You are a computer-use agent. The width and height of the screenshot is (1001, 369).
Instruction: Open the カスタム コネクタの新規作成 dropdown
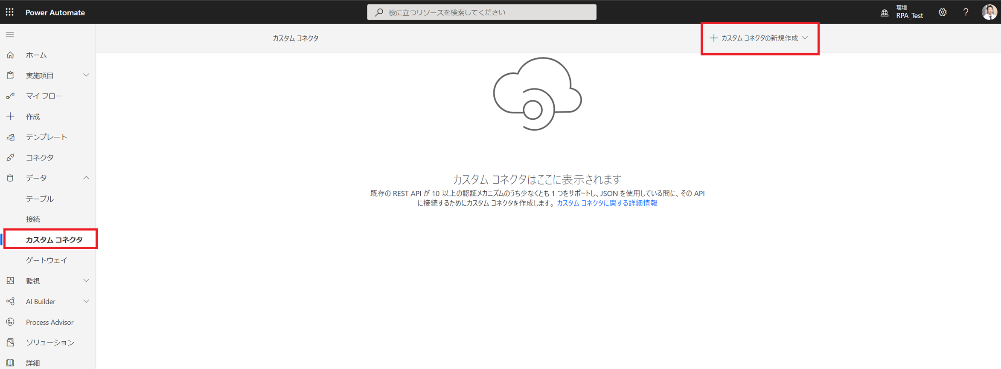click(759, 38)
